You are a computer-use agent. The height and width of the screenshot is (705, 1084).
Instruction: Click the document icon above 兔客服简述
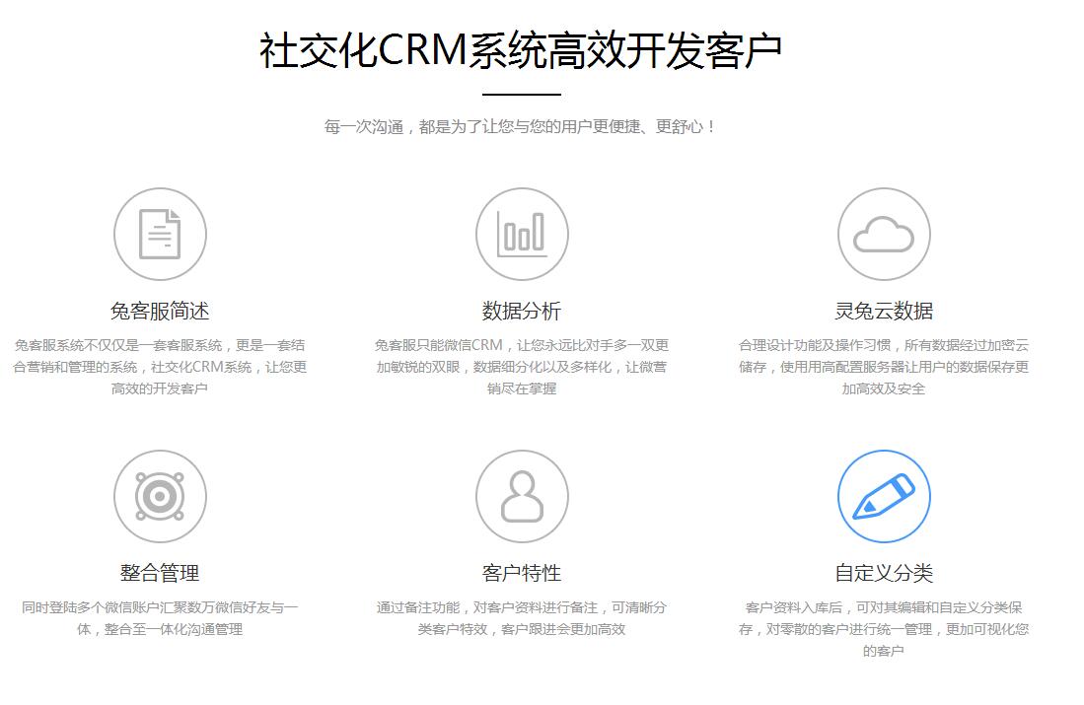click(160, 235)
